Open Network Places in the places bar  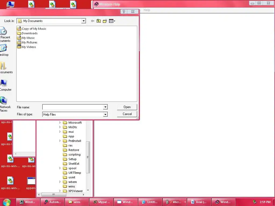5,104
